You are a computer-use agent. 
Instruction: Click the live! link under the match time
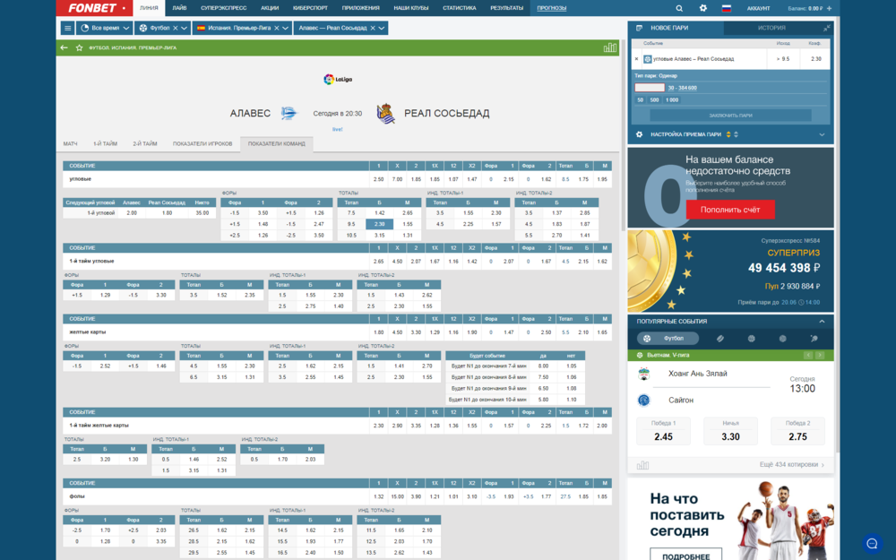(338, 130)
